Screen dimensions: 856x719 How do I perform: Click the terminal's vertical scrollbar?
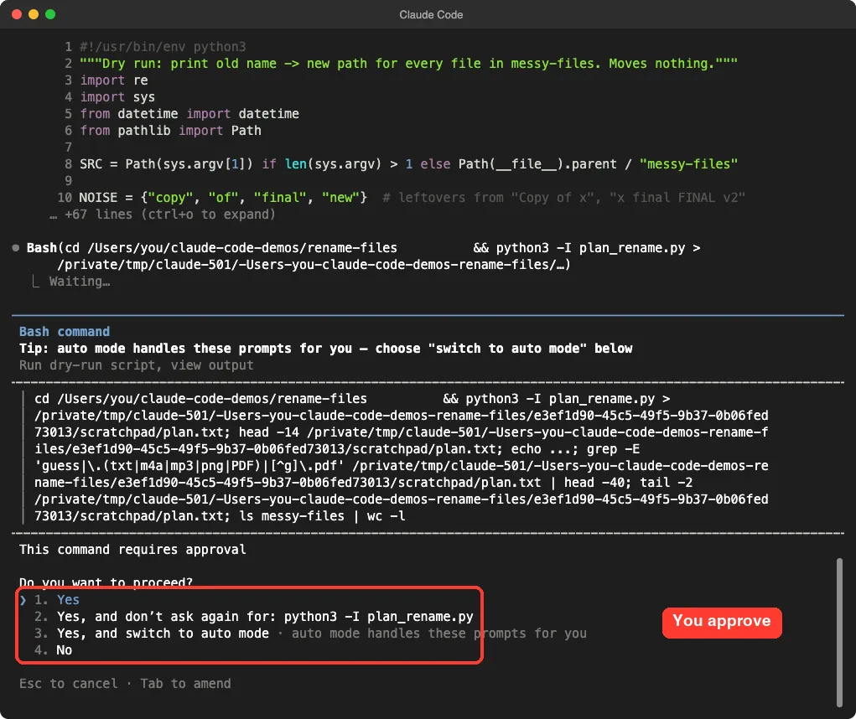[839, 632]
